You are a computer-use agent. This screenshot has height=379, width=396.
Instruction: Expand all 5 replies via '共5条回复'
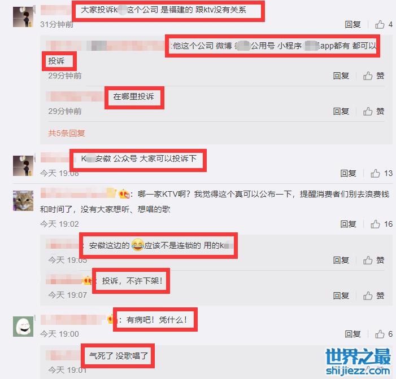67,133
